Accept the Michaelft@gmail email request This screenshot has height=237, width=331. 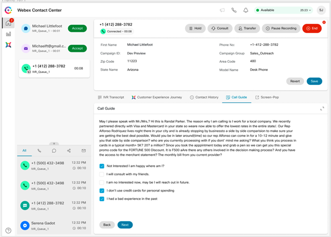pos(77,48)
